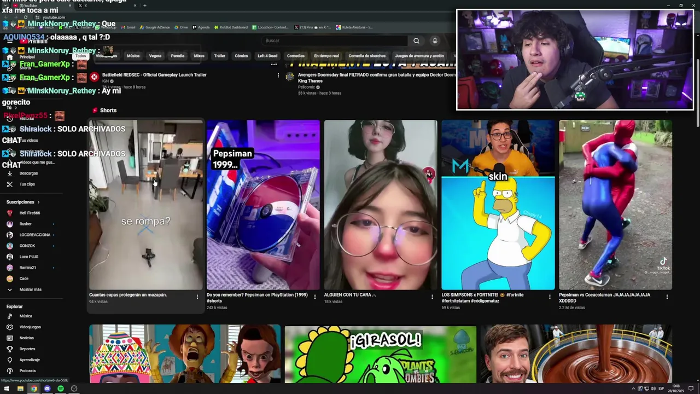Image resolution: width=700 pixels, height=394 pixels.
Task: Play the Pepsiman 1999 short thumbnail
Action: point(263,205)
